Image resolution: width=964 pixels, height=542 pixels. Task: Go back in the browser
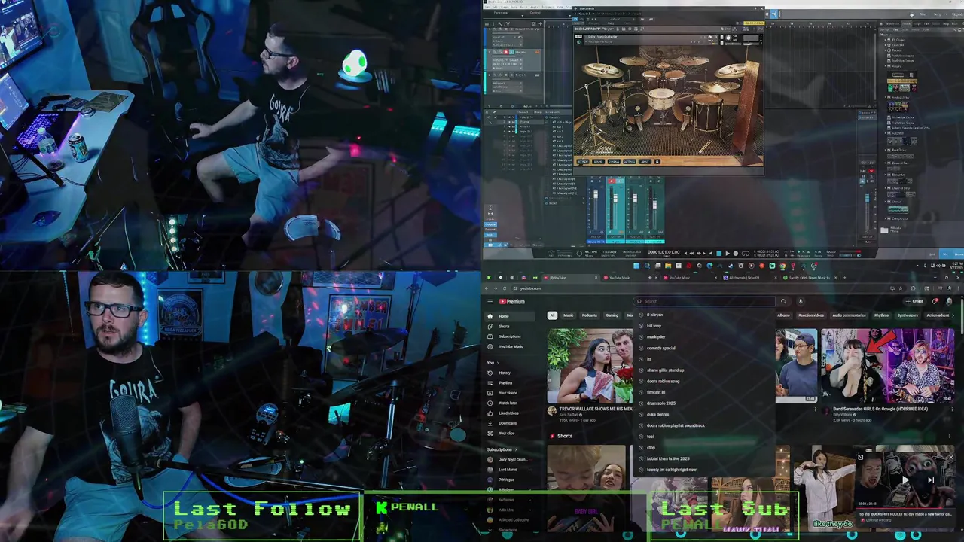click(487, 288)
